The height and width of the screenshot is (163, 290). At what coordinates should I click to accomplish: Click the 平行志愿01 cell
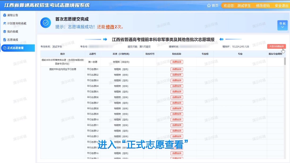[x=93, y=69]
